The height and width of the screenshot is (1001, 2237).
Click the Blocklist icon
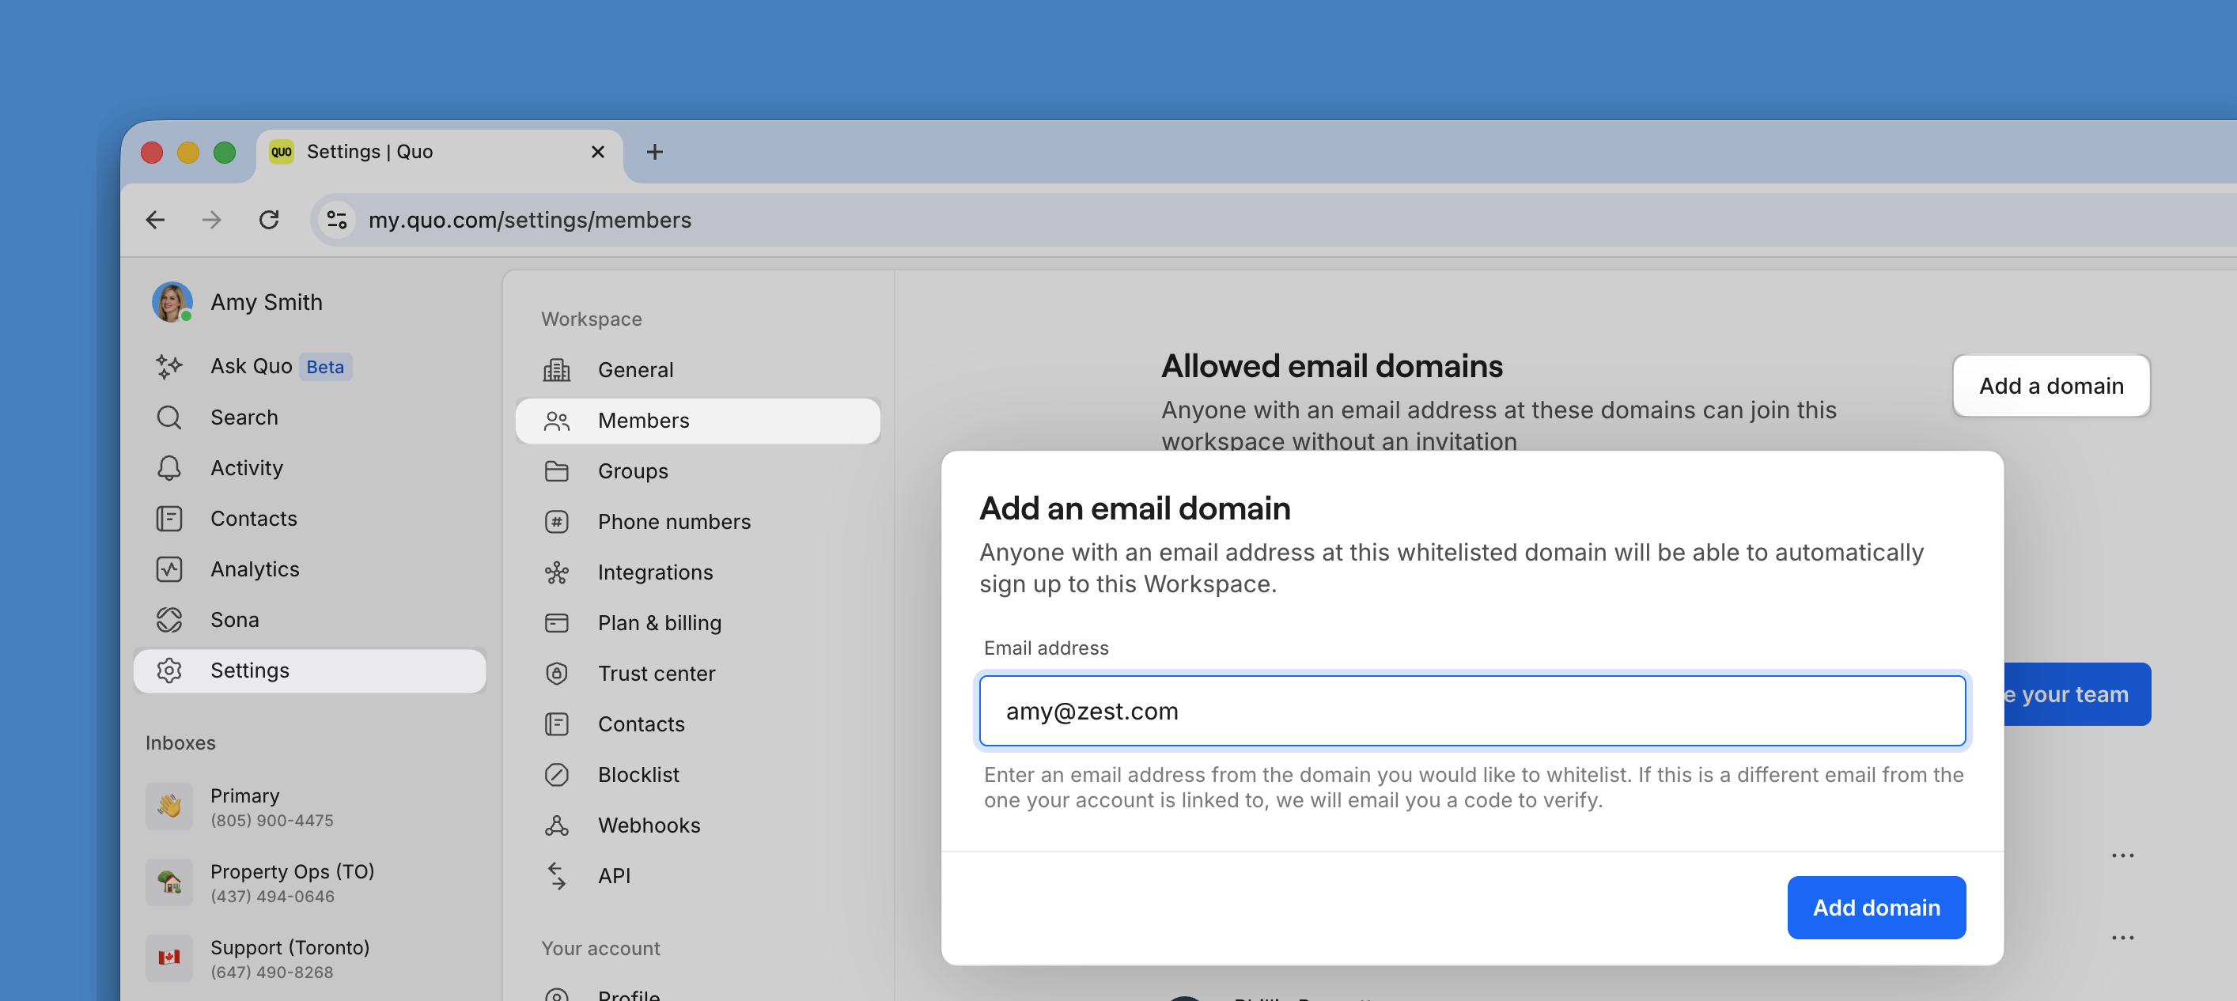pyautogui.click(x=557, y=774)
